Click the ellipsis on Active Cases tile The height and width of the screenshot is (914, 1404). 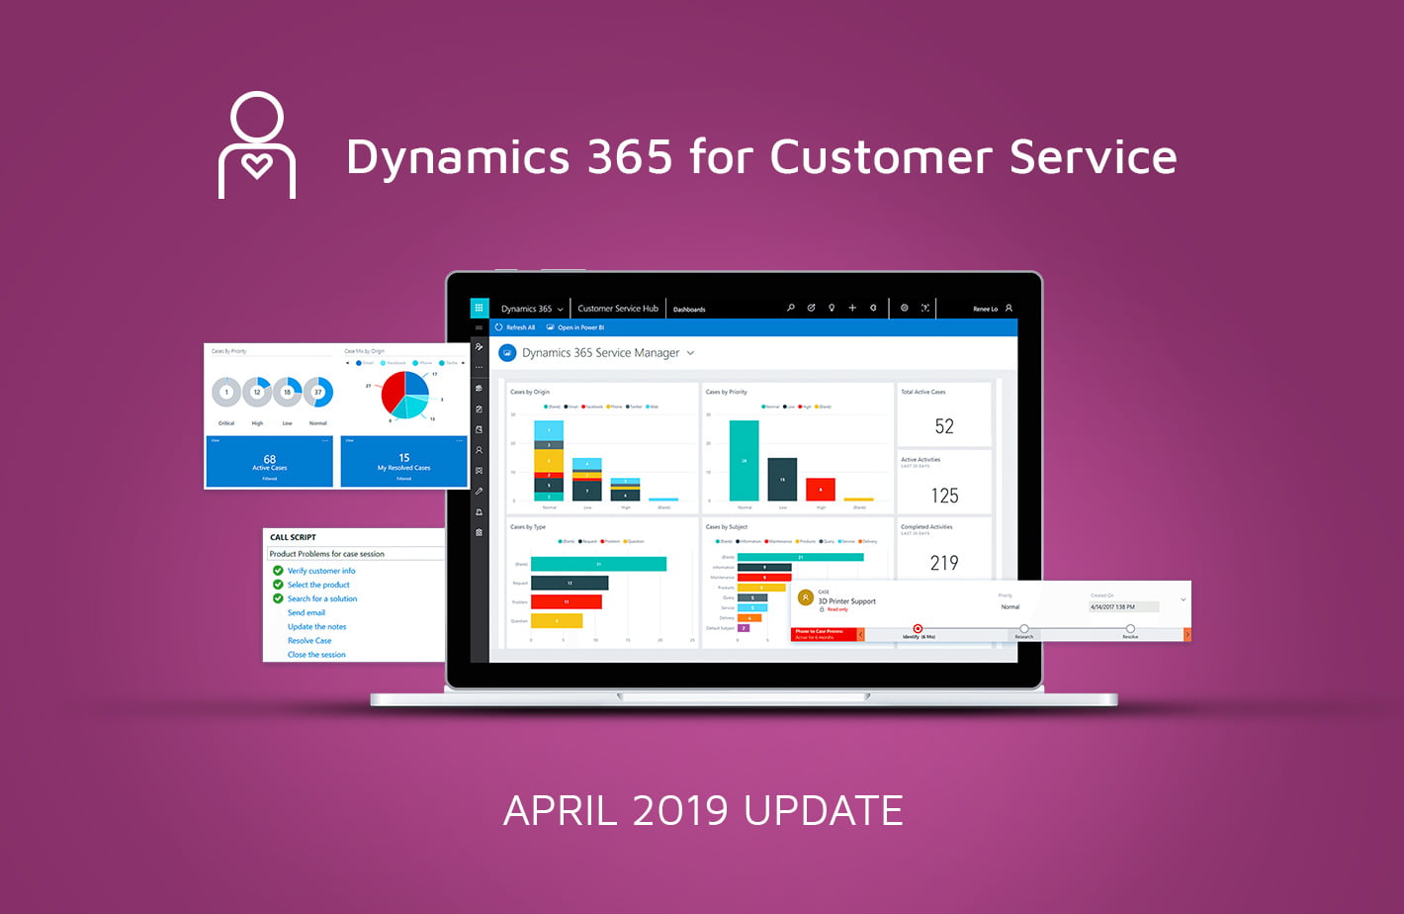tap(324, 441)
